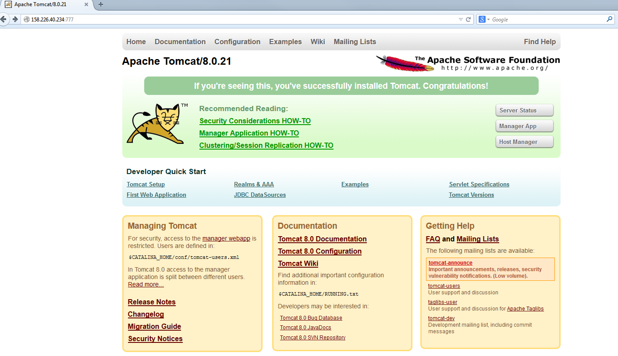Open the Release Notes link
Viewport: 618px width, 356px height.
coord(152,302)
